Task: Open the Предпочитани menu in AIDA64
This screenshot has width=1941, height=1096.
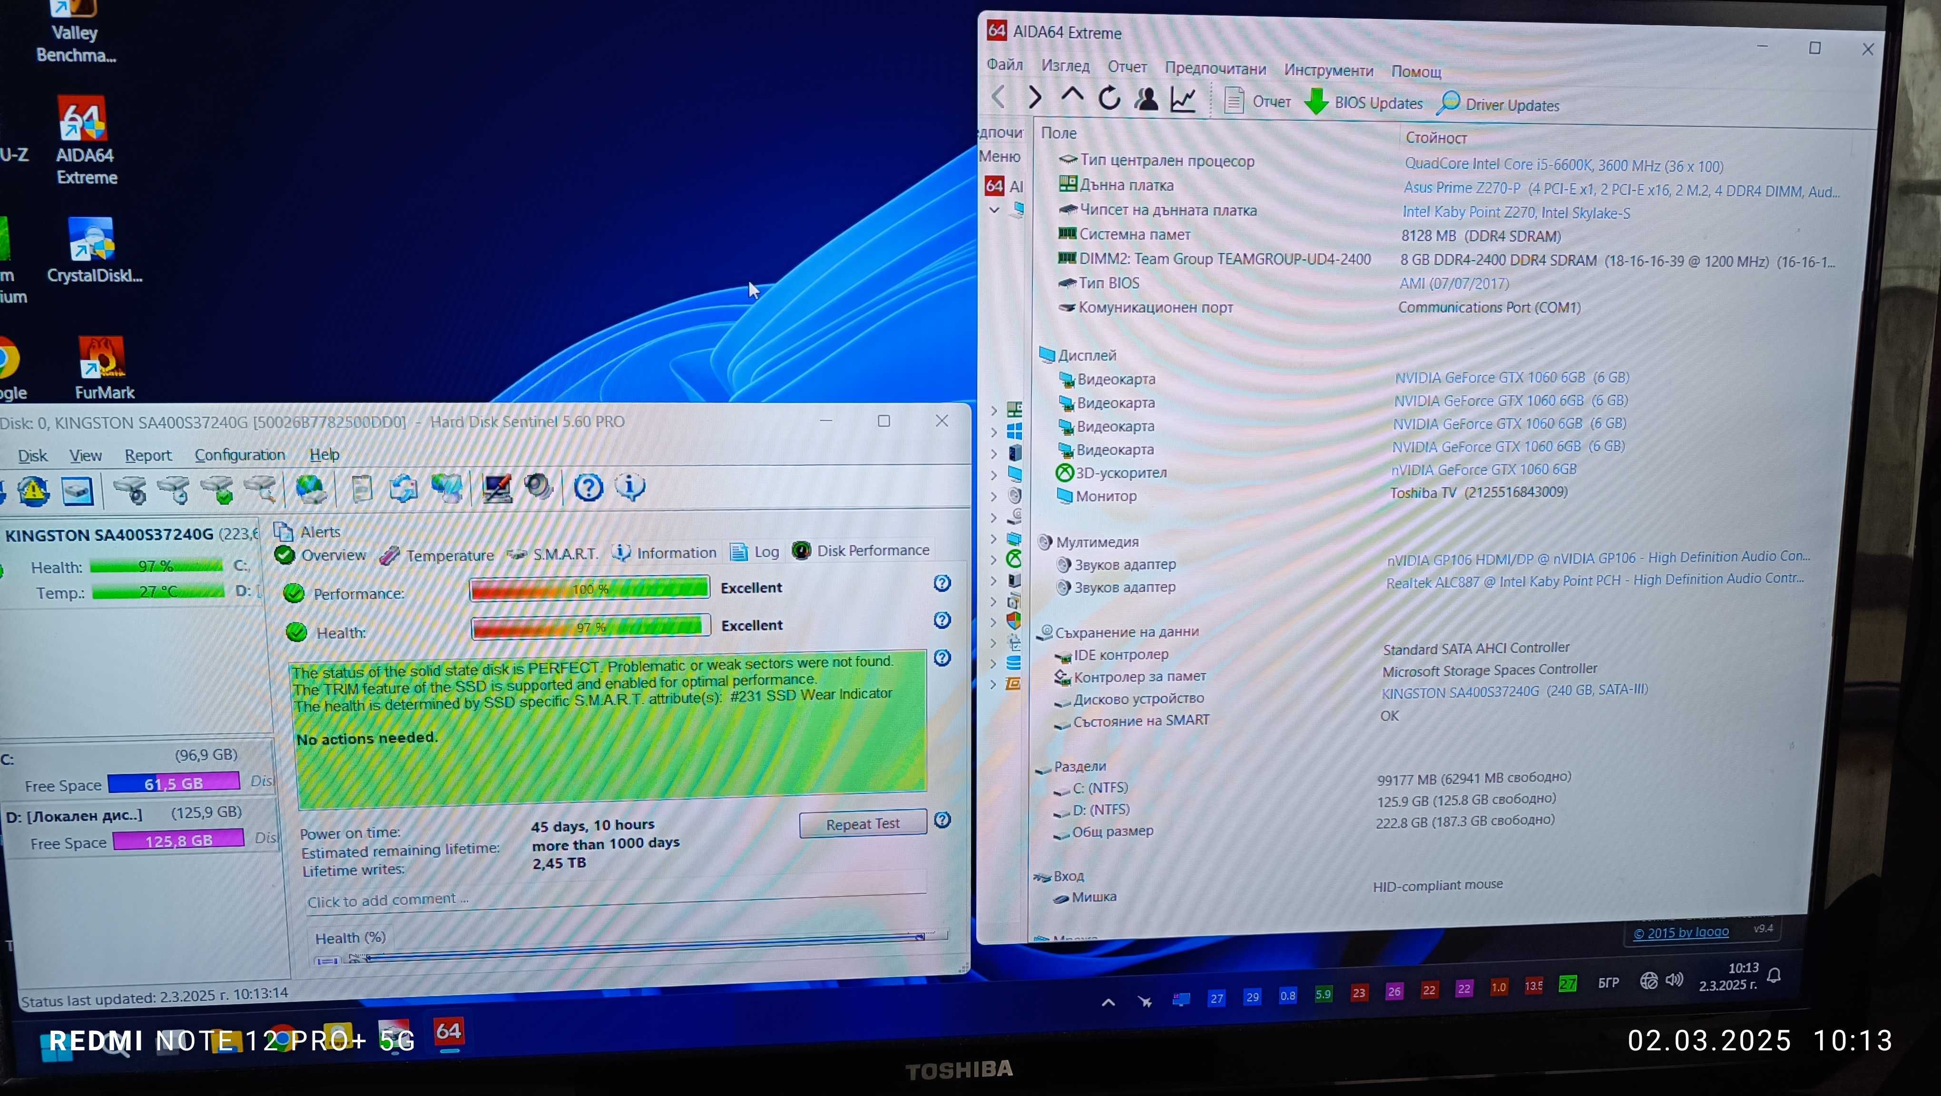Action: point(1216,68)
